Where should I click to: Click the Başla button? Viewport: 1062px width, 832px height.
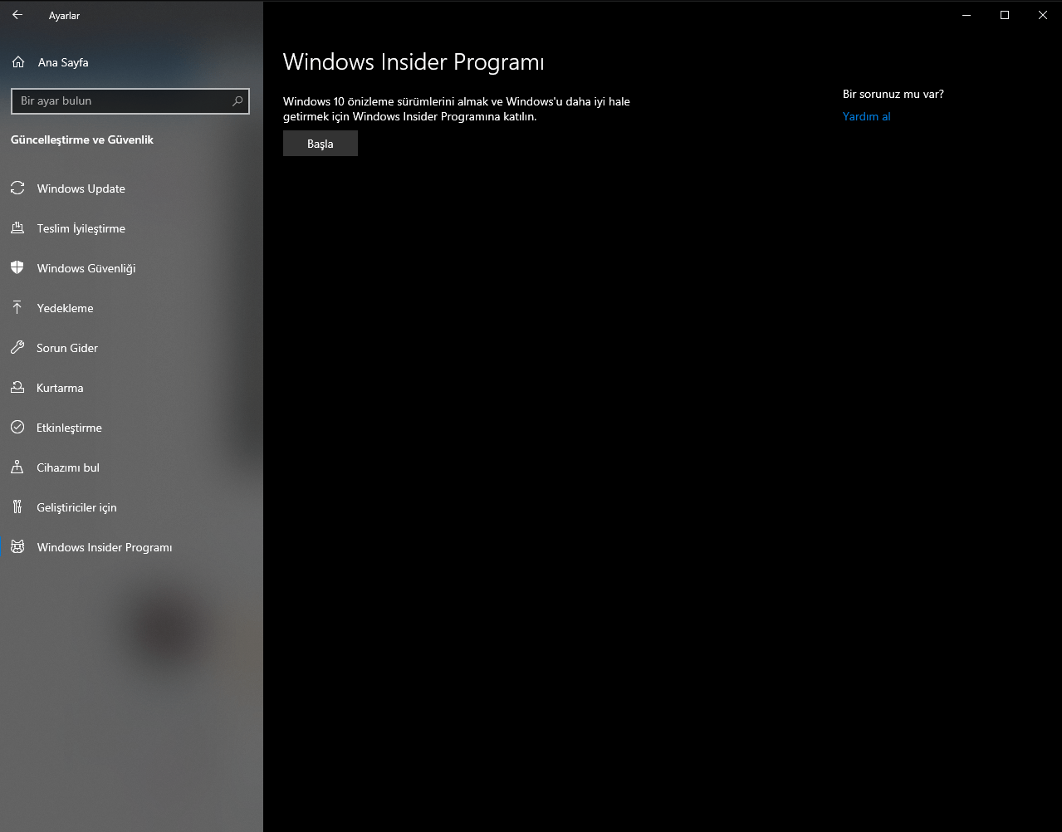pyautogui.click(x=321, y=144)
